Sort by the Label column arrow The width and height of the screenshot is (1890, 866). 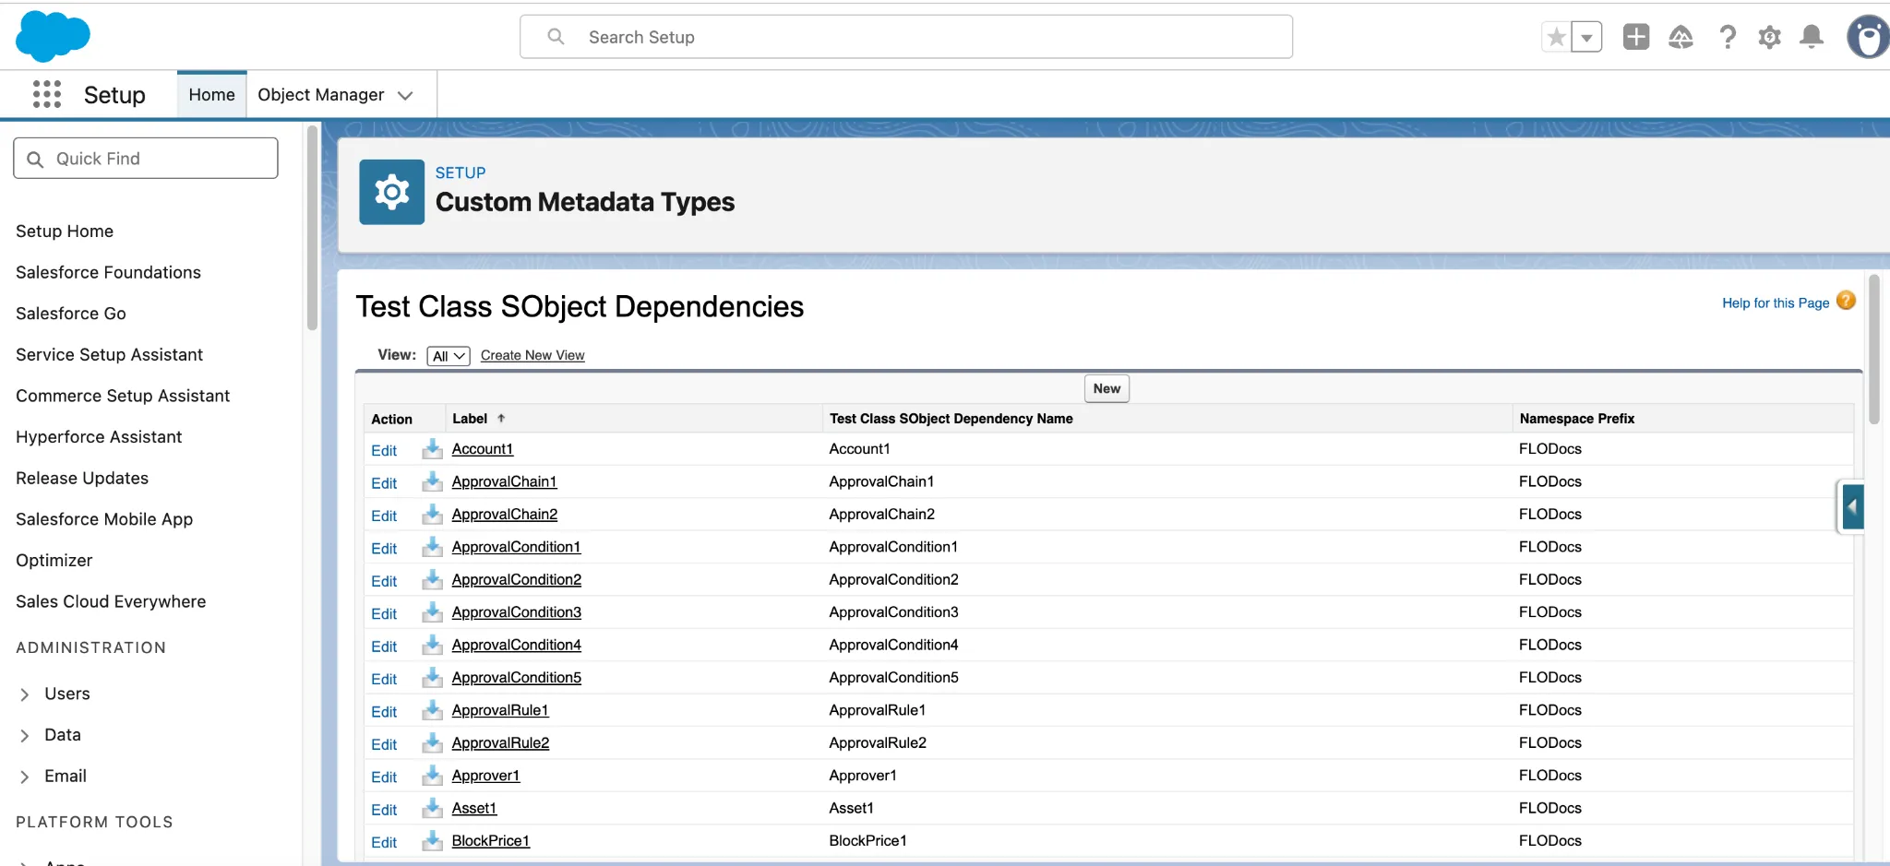click(501, 417)
